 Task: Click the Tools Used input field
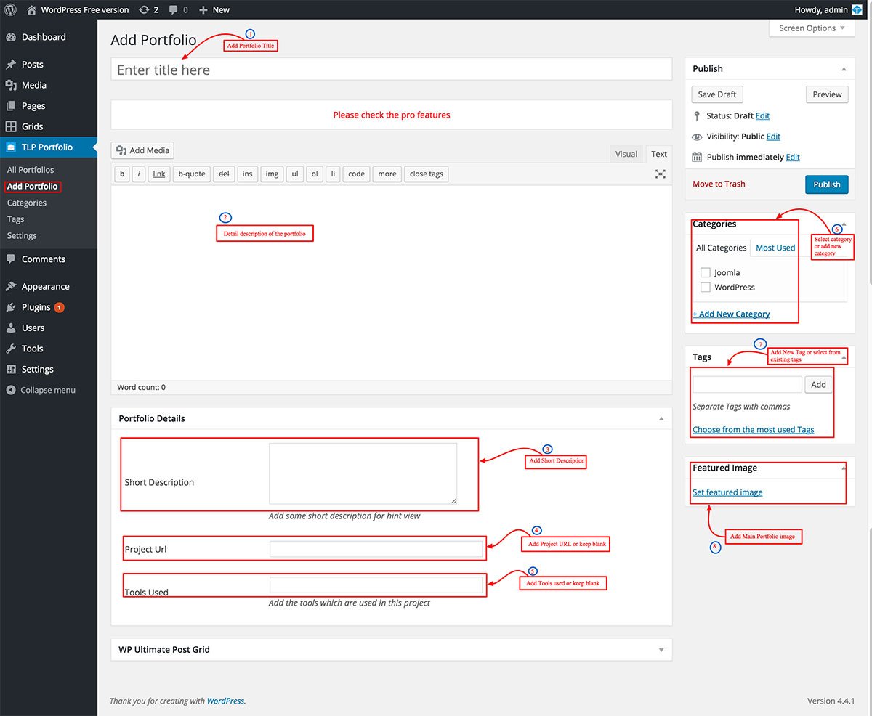tap(376, 585)
